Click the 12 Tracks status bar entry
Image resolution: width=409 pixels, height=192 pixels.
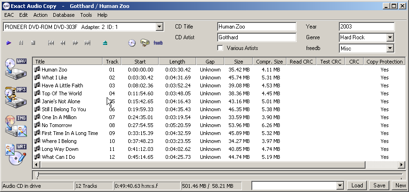[x=94, y=186]
